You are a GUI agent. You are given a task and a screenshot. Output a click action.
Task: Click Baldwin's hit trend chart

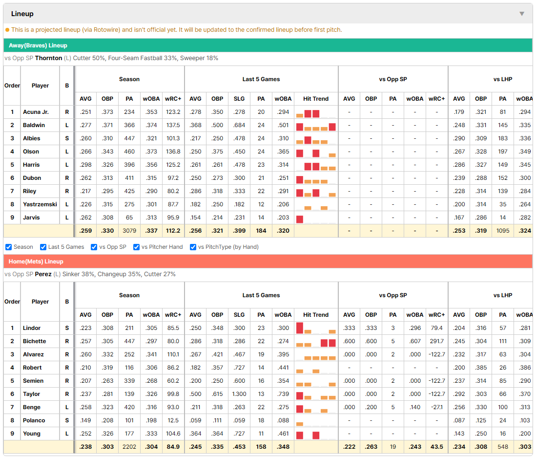point(316,126)
